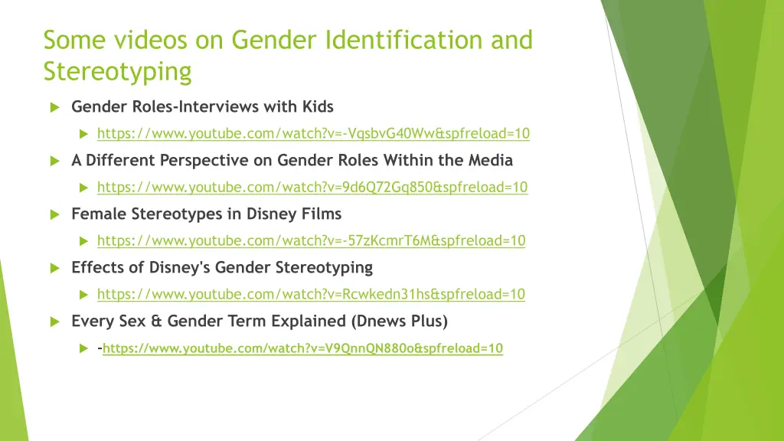This screenshot has width=784, height=441.
Task: Click the word 'Stereotyping' in the title
Action: click(117, 72)
